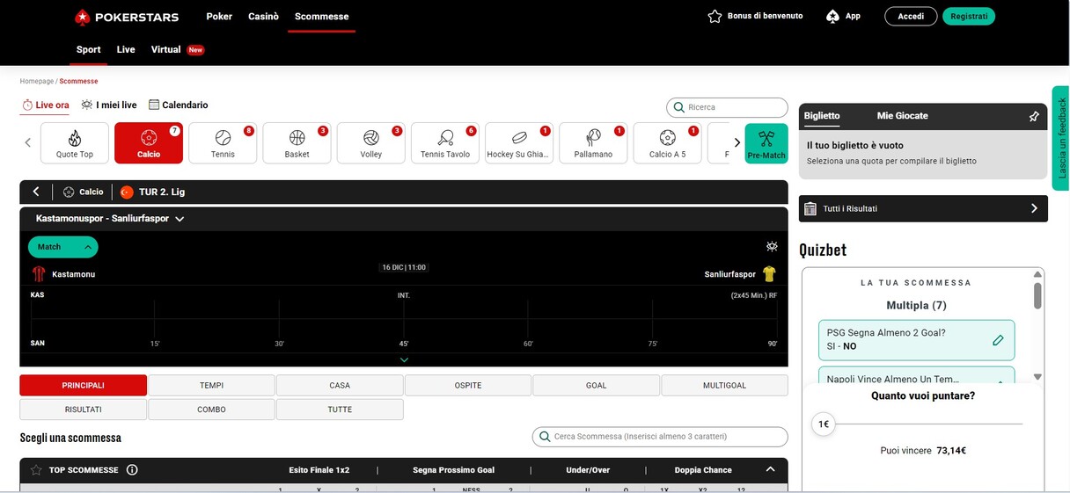Favorite the TOP SCOMMESSE star
Screen dimensions: 1070x493
point(36,470)
